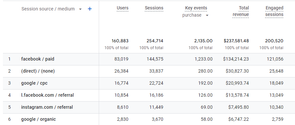Click the 58.00 key events cell
The width and height of the screenshot is (295, 125).
tap(207, 119)
